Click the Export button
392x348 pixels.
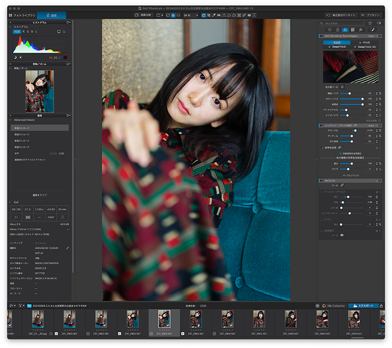(x=363, y=306)
